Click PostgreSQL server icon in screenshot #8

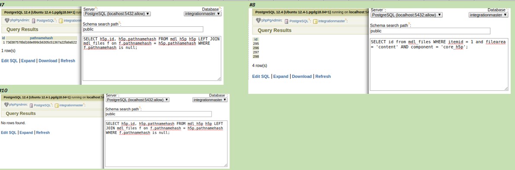(x=287, y=21)
